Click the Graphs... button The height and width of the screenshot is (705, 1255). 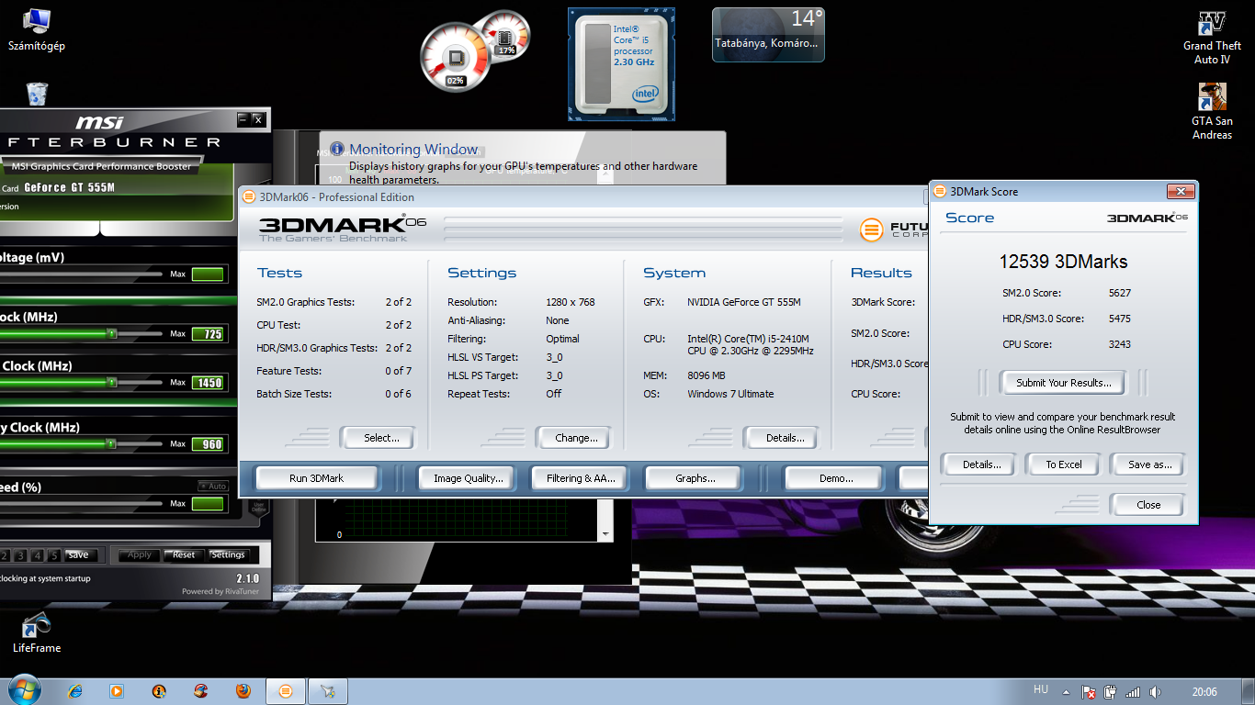coord(695,478)
